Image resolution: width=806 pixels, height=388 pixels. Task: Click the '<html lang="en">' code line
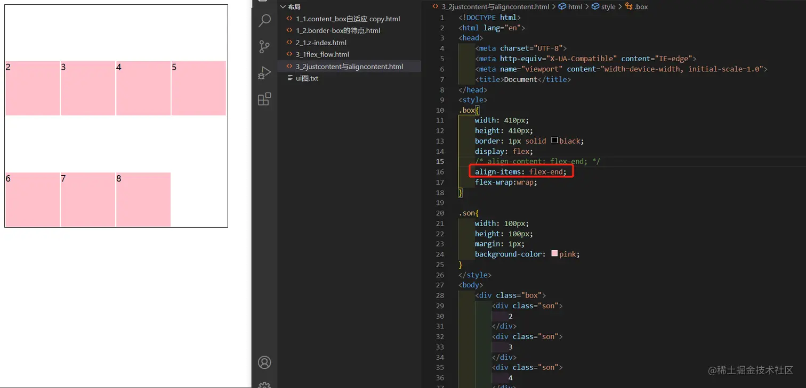pos(491,28)
